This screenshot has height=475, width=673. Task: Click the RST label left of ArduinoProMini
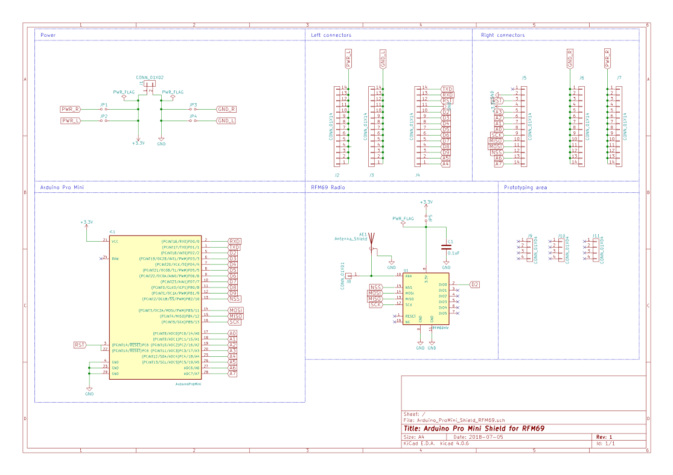(80, 344)
